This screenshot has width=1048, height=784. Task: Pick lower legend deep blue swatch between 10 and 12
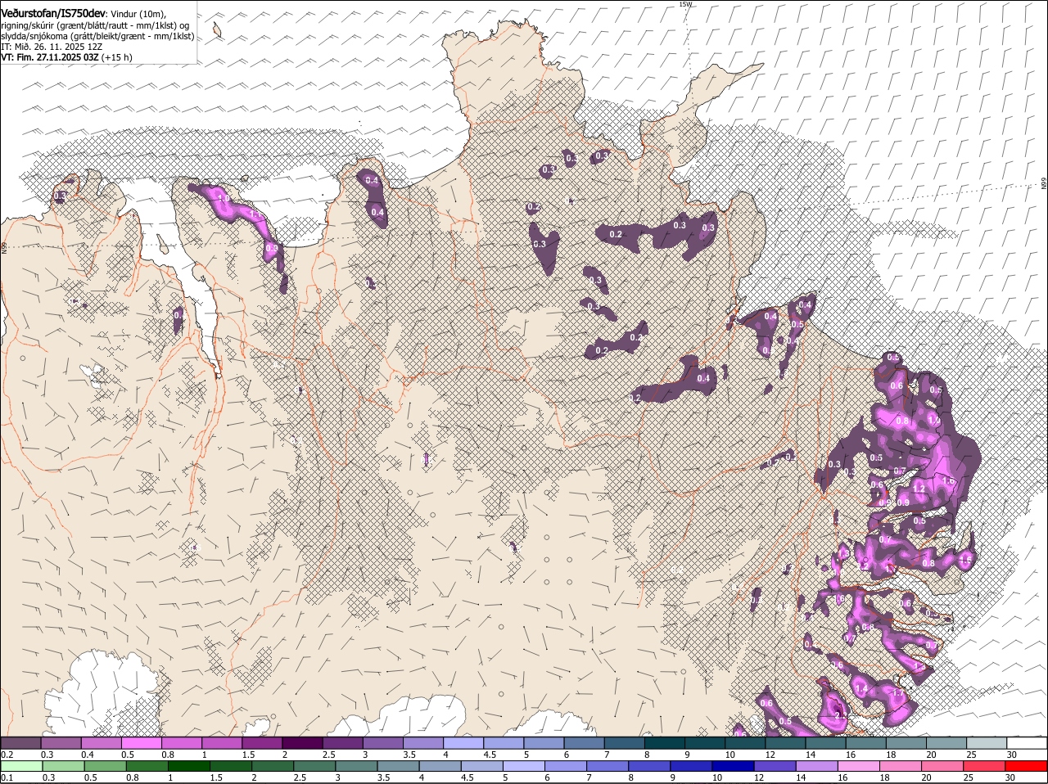click(x=734, y=766)
